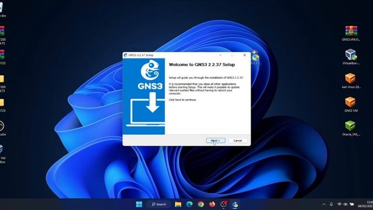Close the GNS3 Setup window
The width and height of the screenshot is (373, 210).
pyautogui.click(x=245, y=55)
